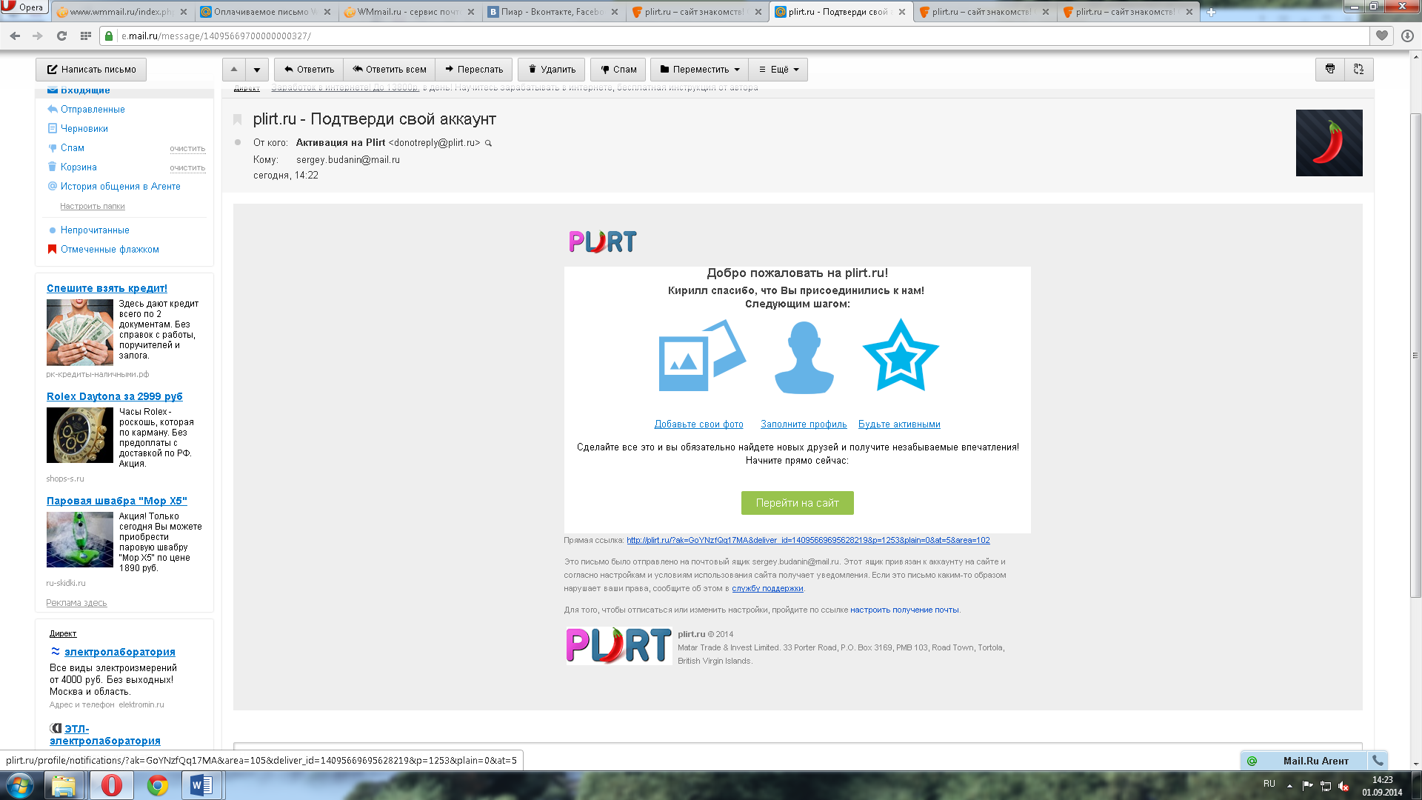Click the print icon in mail toolbar
The width and height of the screenshot is (1422, 800).
click(1329, 69)
